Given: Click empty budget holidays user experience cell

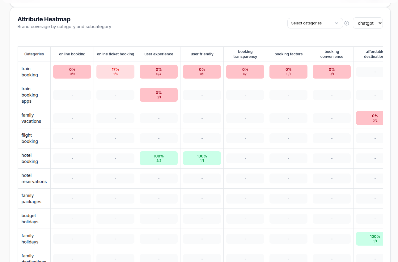Looking at the screenshot, I should coord(159,218).
